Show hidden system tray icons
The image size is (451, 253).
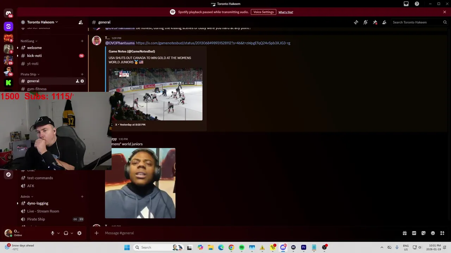(x=382, y=247)
